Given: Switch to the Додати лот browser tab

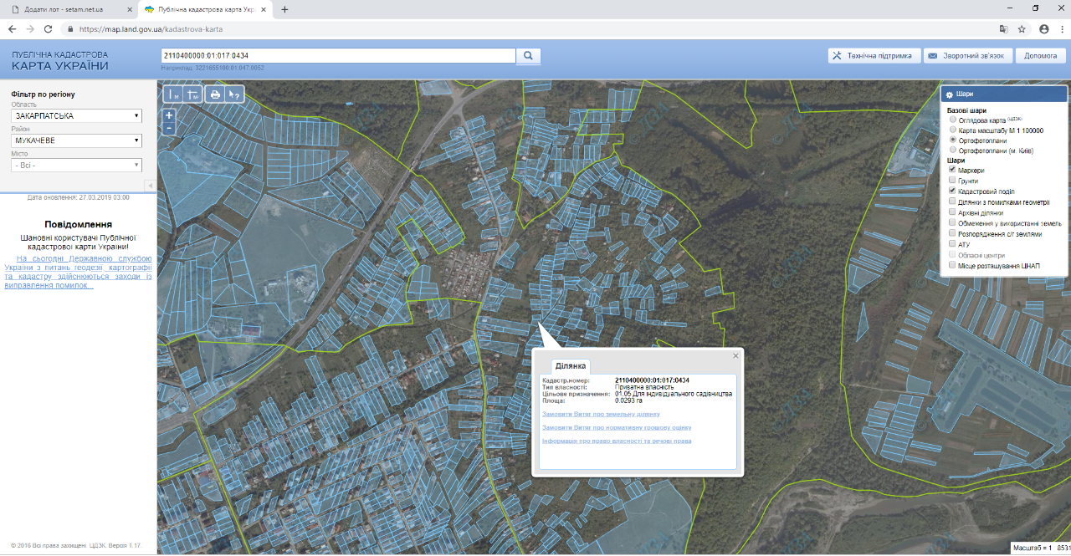Looking at the screenshot, I should pyautogui.click(x=65, y=9).
